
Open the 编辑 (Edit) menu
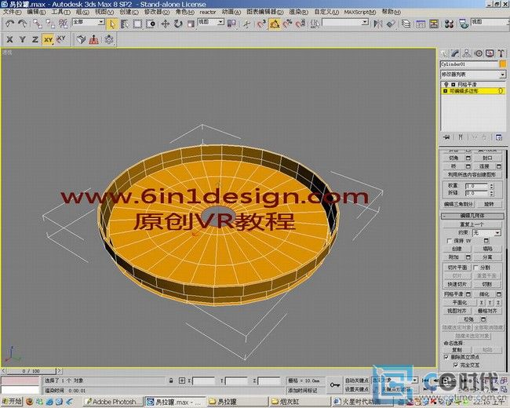(x=36, y=12)
